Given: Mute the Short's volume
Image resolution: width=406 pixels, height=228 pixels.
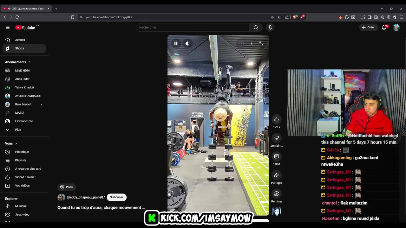Looking at the screenshot, I should point(187,43).
